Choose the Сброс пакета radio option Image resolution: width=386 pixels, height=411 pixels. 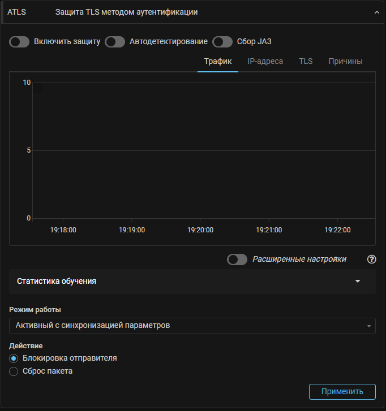coord(14,371)
